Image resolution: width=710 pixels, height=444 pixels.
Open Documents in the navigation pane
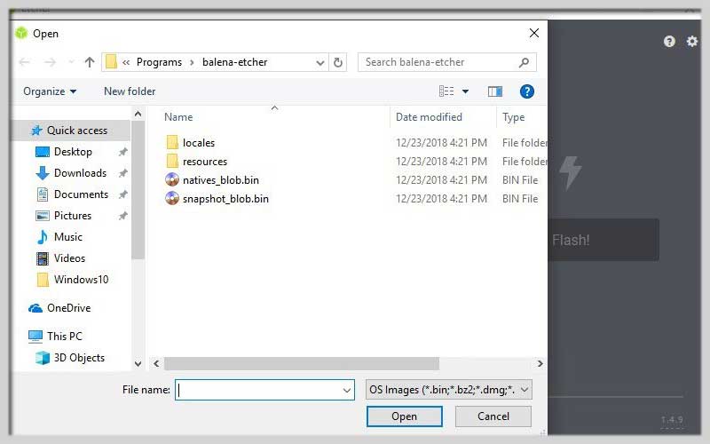[81, 194]
